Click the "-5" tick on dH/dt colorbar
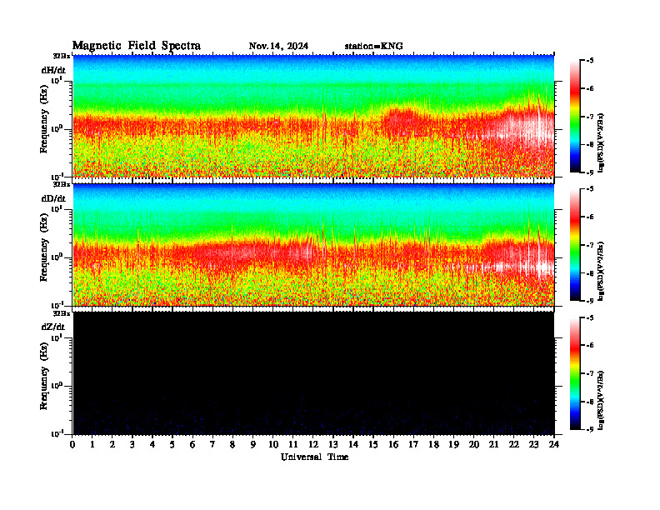Screen dimensions: 660x510 [x=590, y=61]
